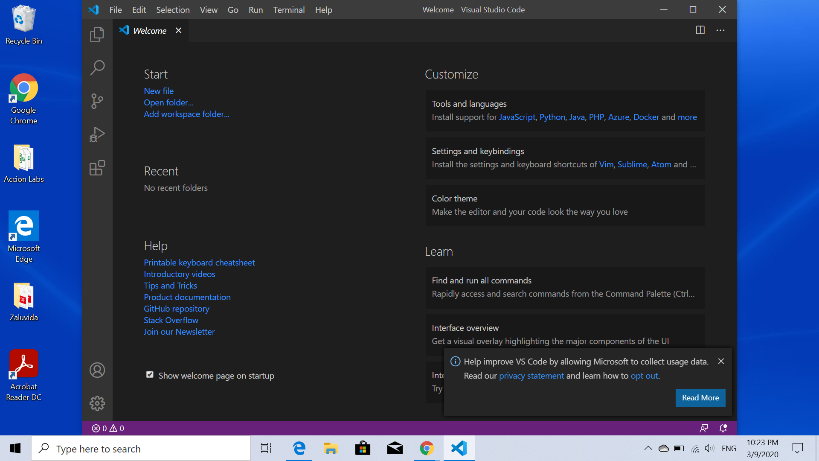Install Python language support link
This screenshot has width=819, height=461.
(x=552, y=117)
